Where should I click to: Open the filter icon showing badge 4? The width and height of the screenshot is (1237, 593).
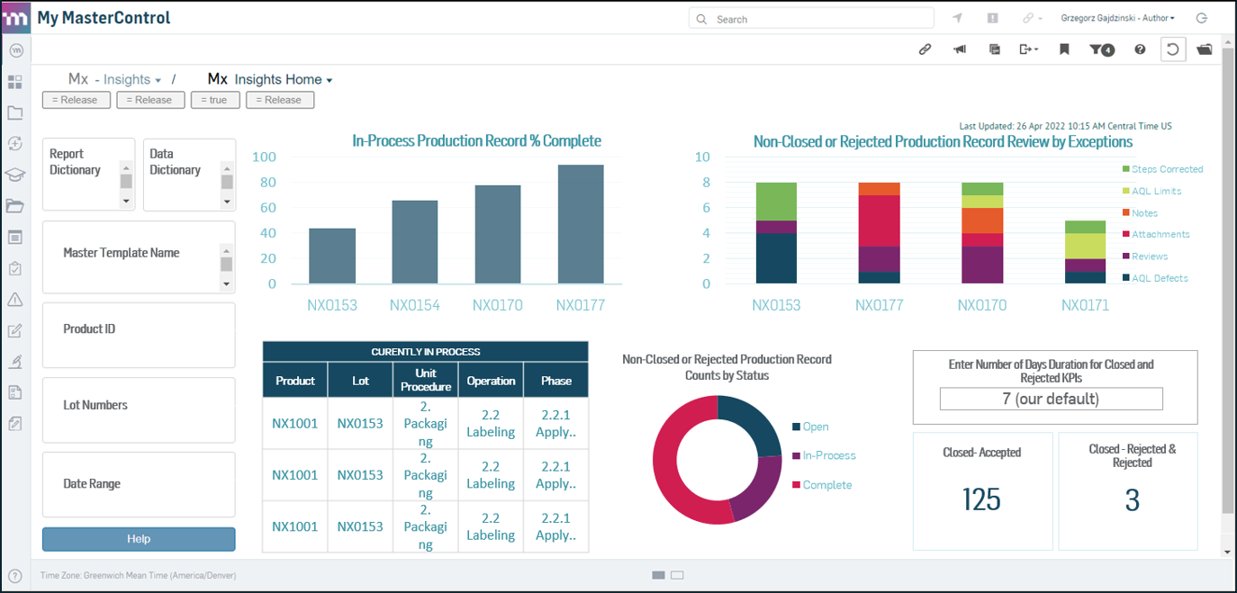pos(1102,49)
